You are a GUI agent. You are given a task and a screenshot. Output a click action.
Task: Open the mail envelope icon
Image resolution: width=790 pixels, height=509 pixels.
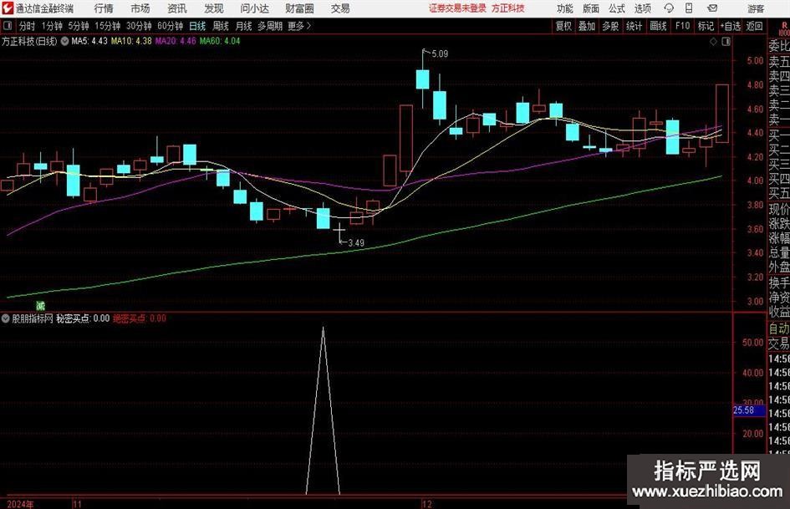[712, 8]
